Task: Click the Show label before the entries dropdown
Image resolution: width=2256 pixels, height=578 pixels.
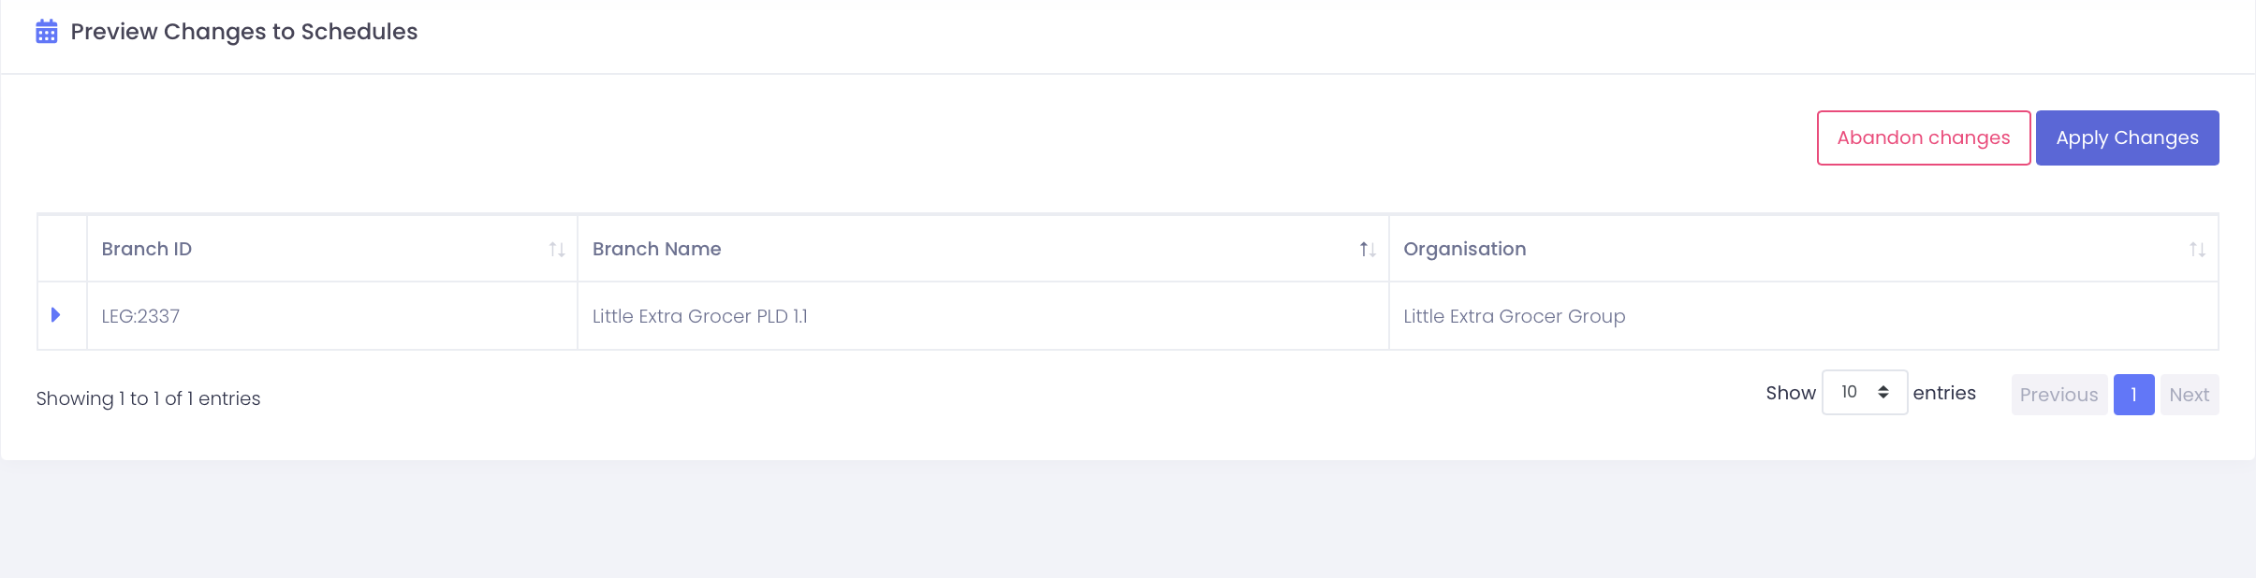Action: [1790, 394]
